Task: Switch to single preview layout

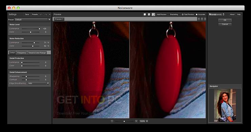Action: (145, 14)
